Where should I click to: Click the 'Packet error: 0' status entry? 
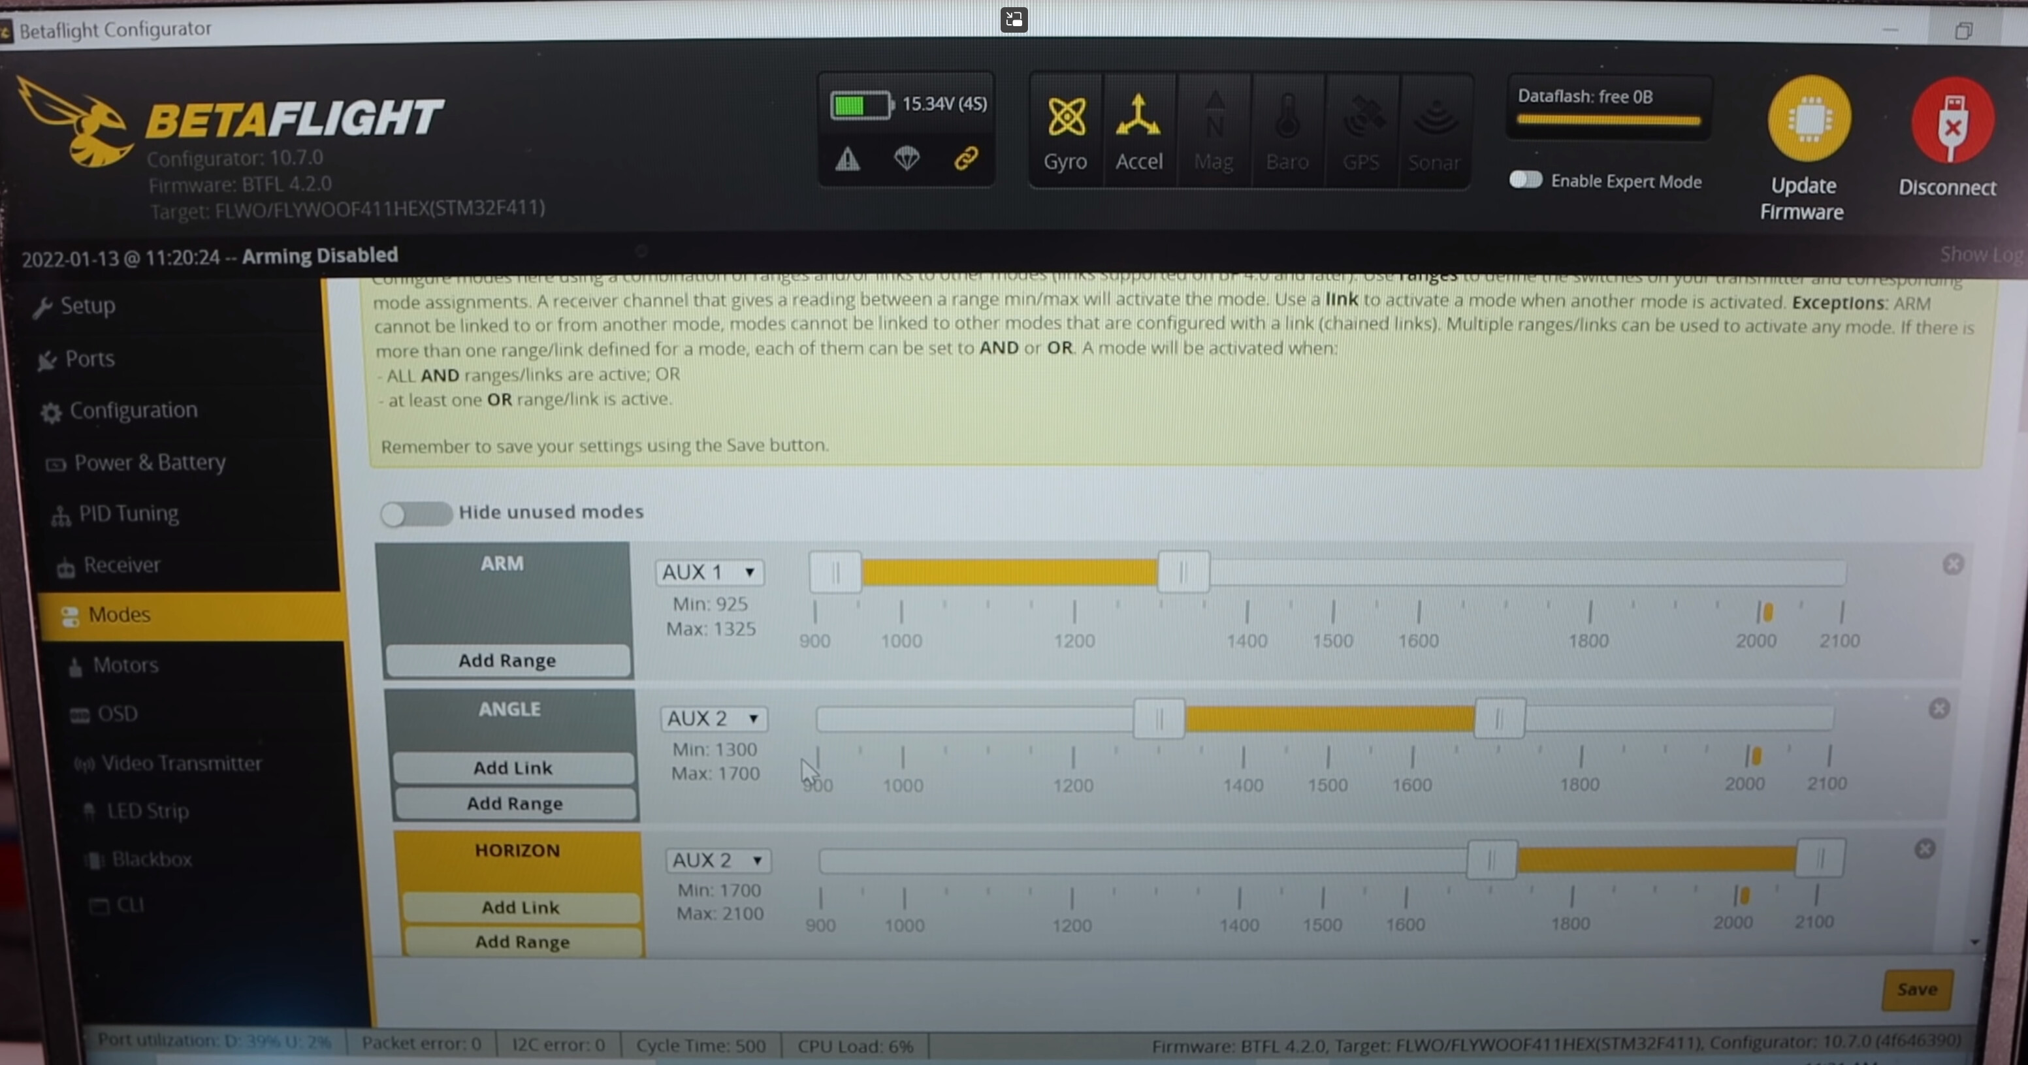(421, 1043)
